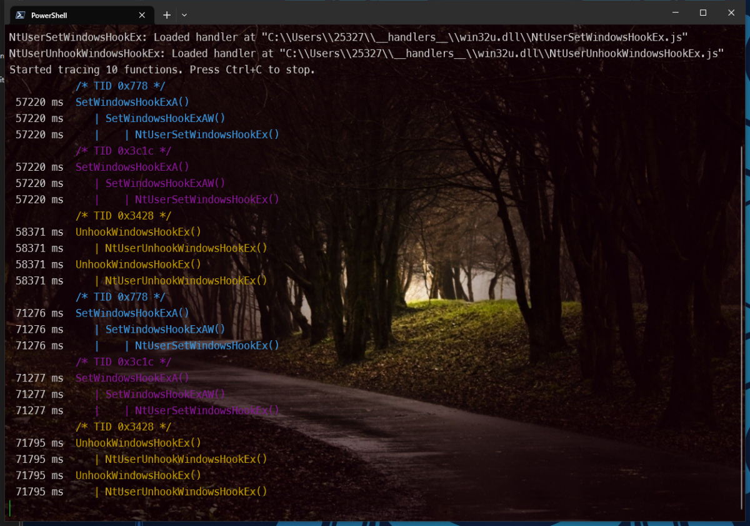Minimize the terminal window
This screenshot has height=526, width=750.
click(674, 13)
